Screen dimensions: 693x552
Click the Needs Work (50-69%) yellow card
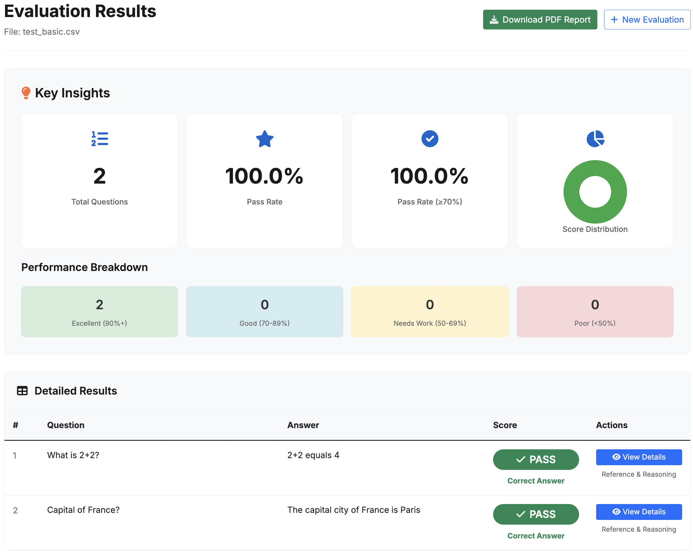tap(430, 312)
